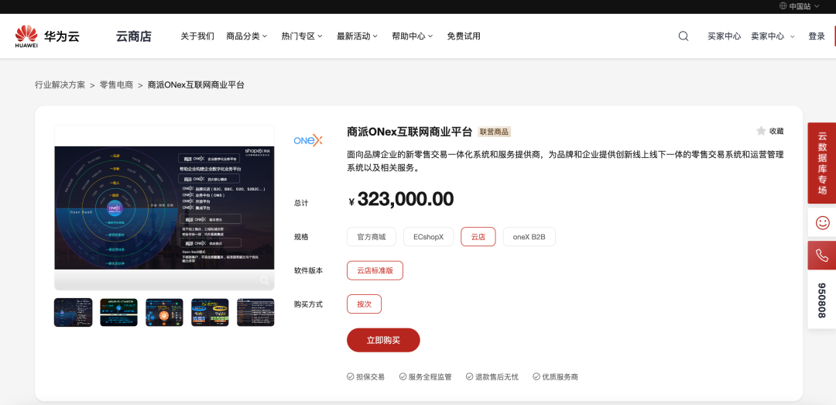
Task: Click the product title 商派ONex互联网商业平台
Action: pos(409,132)
